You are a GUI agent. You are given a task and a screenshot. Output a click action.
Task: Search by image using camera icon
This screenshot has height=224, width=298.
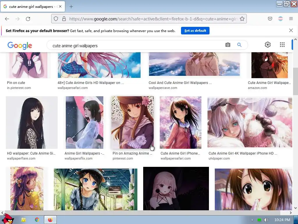click(x=228, y=45)
